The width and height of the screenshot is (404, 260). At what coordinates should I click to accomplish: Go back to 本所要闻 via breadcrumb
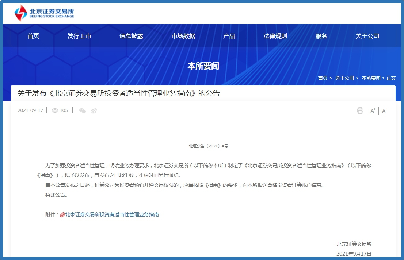click(x=371, y=78)
